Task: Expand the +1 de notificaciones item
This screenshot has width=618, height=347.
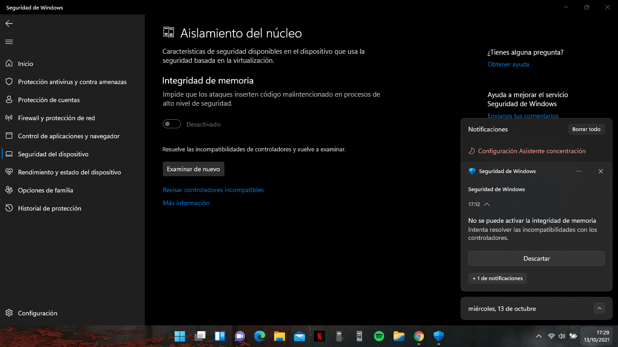Action: coord(497,278)
